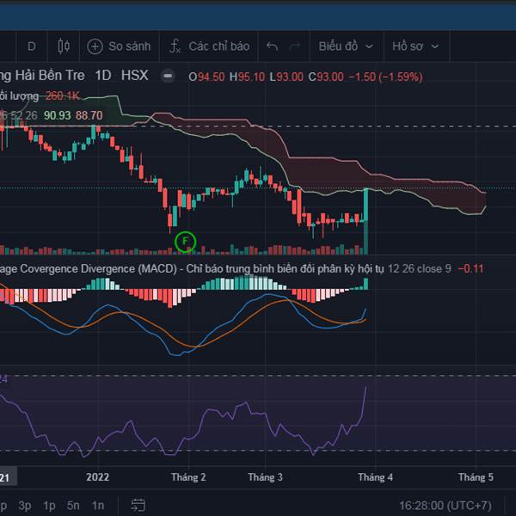Select the 1p time range
This screenshot has height=516, width=516.
[x=49, y=505]
